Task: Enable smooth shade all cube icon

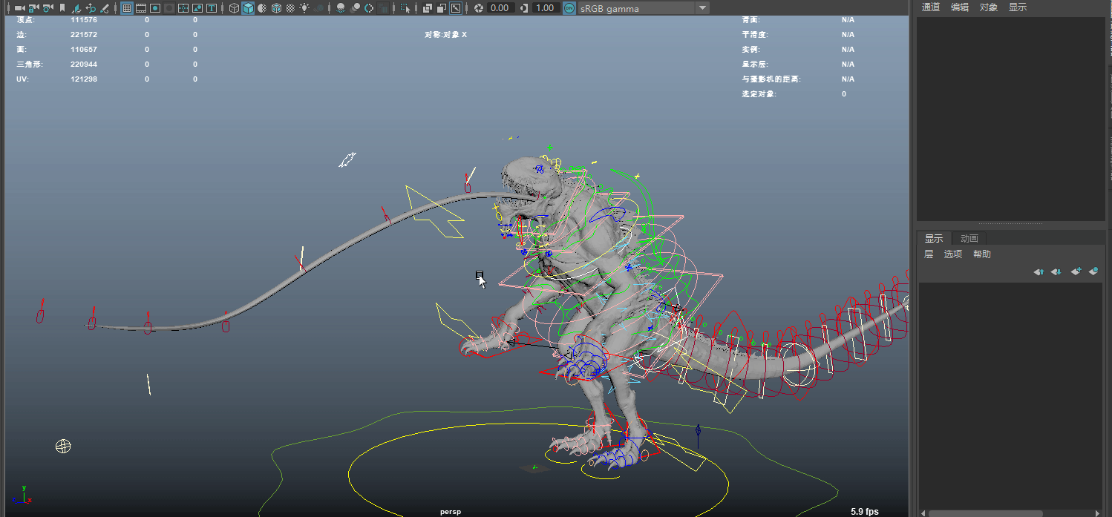Action: click(248, 8)
